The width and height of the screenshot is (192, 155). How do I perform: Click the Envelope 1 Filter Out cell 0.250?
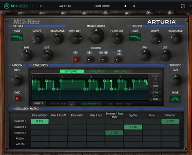(x=170, y=121)
